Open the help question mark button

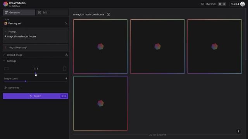point(239,131)
